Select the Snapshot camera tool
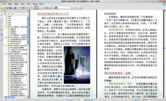Screen dimensions: 166x101 point(47,8)
